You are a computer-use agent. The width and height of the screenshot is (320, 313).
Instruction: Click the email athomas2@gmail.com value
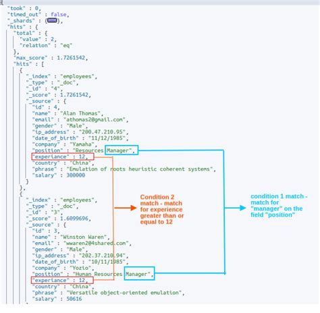click(x=95, y=119)
